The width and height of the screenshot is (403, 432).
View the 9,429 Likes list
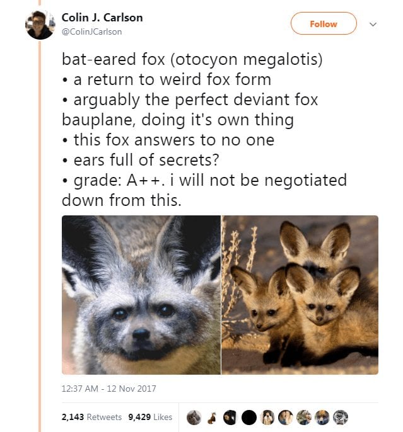pyautogui.click(x=150, y=417)
